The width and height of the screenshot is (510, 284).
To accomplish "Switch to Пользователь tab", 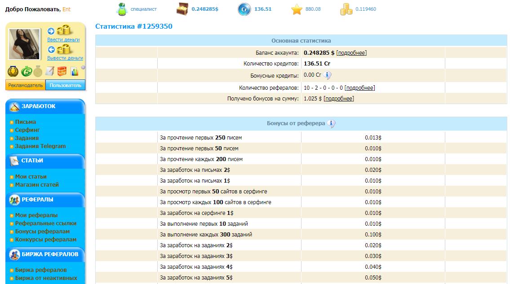I will tap(65, 85).
